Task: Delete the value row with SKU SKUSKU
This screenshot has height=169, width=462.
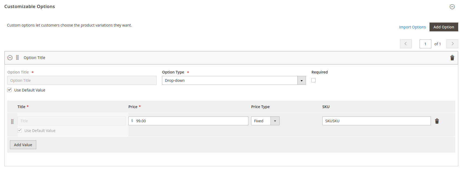Action: click(437, 121)
